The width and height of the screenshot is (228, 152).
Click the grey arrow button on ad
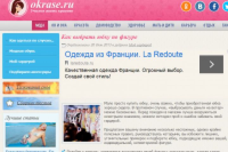click(212, 64)
